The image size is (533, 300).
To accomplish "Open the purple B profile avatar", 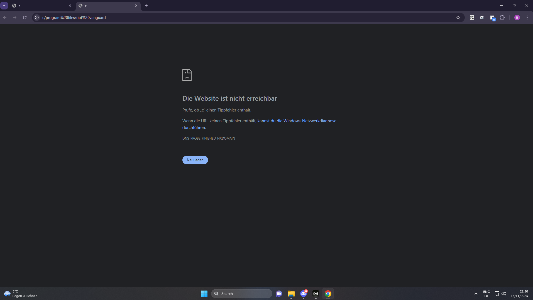I will pyautogui.click(x=517, y=18).
